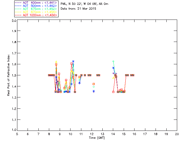Click the time axis tick label '20'
Image resolution: width=182 pixels, height=145 pixels.
click(x=177, y=134)
